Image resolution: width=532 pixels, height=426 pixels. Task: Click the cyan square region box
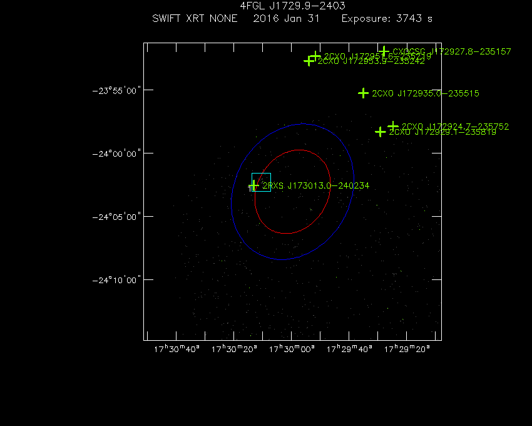tap(261, 182)
